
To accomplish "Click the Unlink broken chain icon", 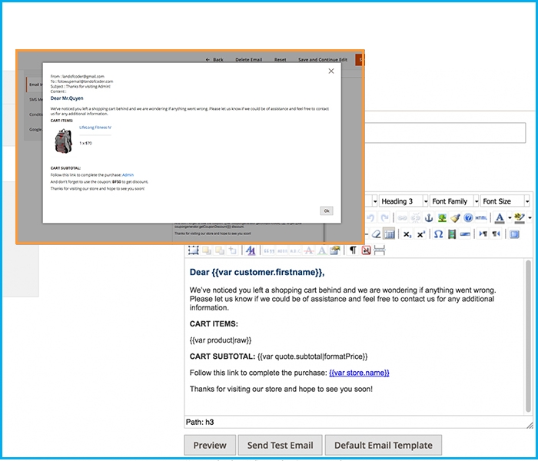I will click(415, 217).
